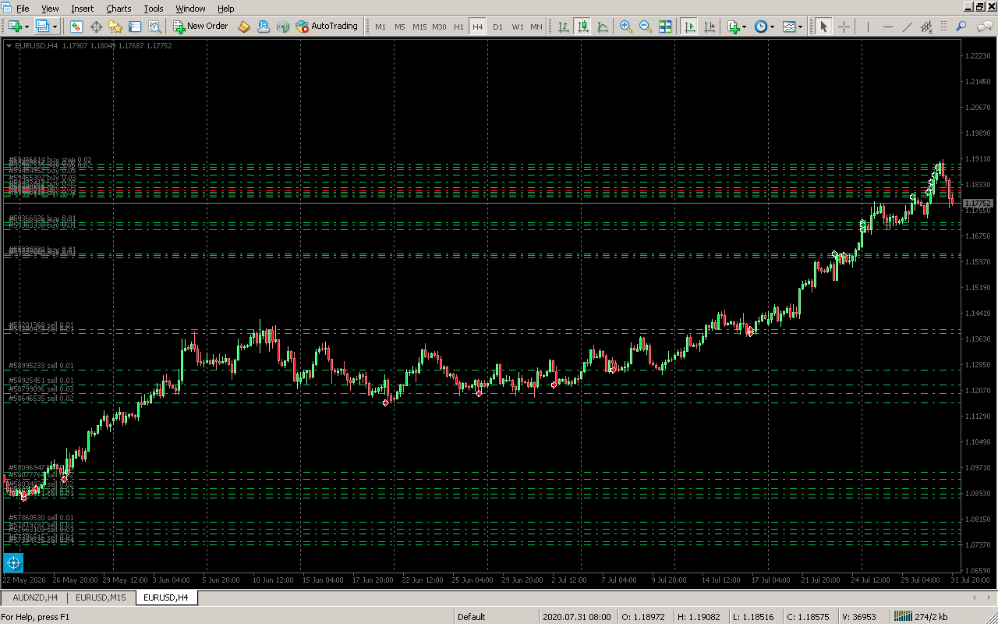
Task: Switch to the AUDNZD,H4 chart tab
Action: tap(35, 597)
